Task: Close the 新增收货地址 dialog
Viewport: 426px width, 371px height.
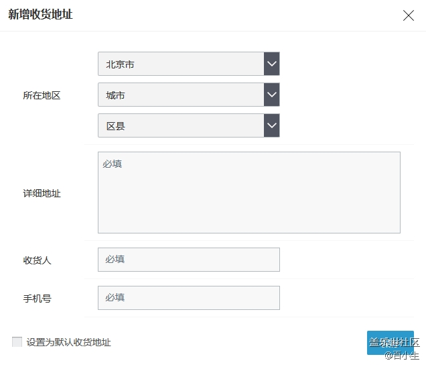Action: 408,15
